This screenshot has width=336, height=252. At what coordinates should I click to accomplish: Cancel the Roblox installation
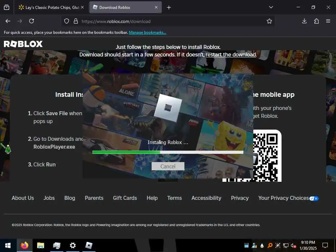tap(168, 166)
